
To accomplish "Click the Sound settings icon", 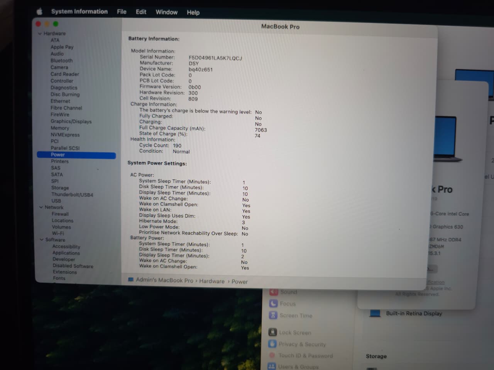I will [x=274, y=292].
